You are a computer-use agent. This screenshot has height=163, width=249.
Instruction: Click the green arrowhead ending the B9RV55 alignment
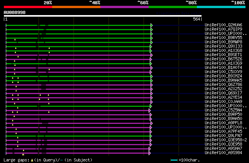[152, 38]
